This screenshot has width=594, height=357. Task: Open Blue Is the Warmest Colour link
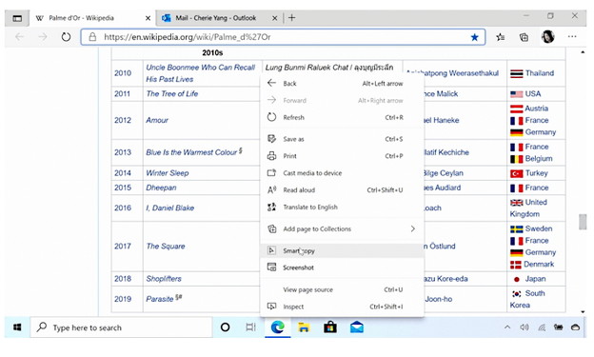[x=191, y=152]
